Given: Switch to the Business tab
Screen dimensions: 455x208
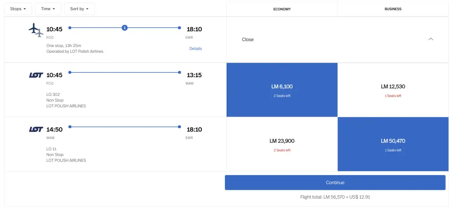Looking at the screenshot, I should pos(393,9).
